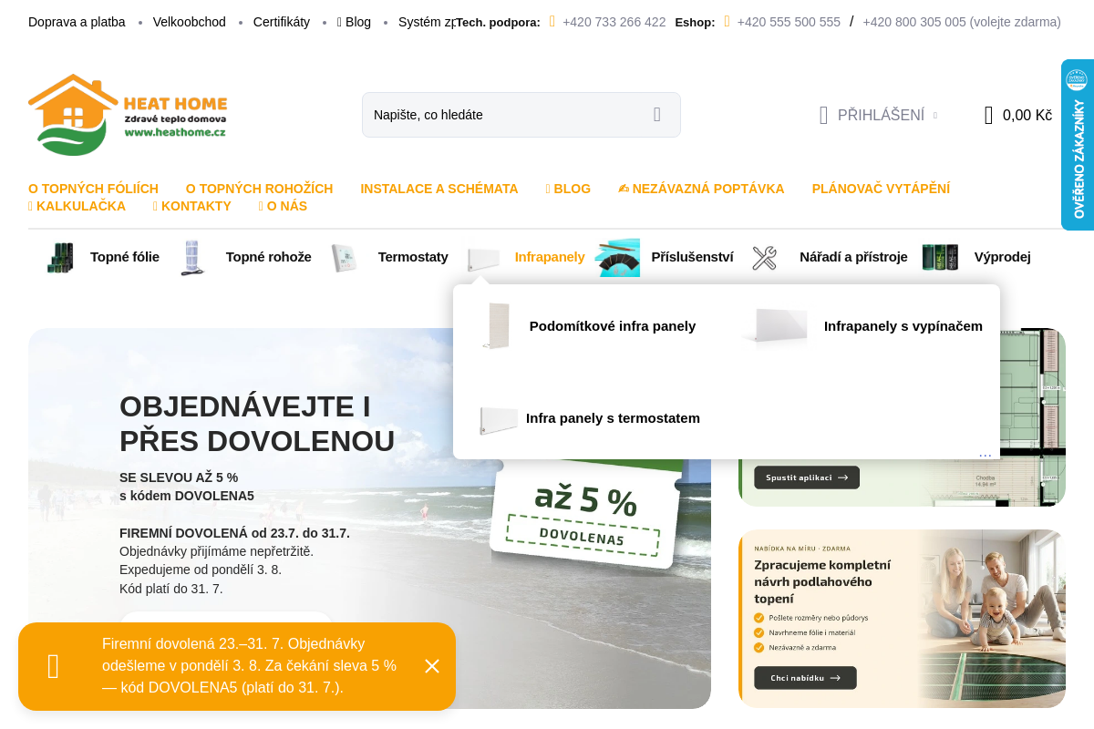This screenshot has height=729, width=1094.
Task: Select Příslušenství category label
Action: point(692,257)
